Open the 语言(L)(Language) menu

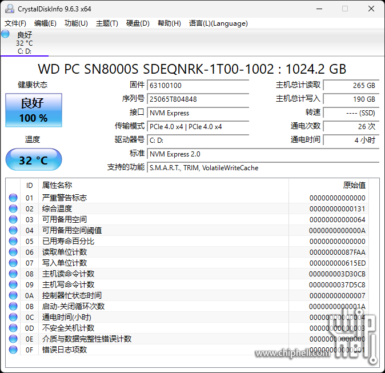pyautogui.click(x=218, y=23)
